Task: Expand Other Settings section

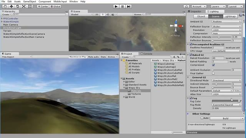Action: pyautogui.click(x=188, y=114)
